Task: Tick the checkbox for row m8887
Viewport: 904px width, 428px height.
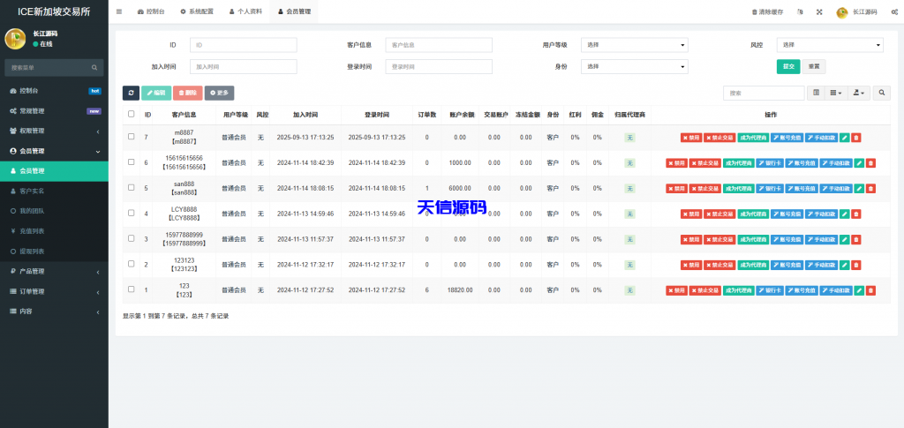Action: [x=132, y=137]
